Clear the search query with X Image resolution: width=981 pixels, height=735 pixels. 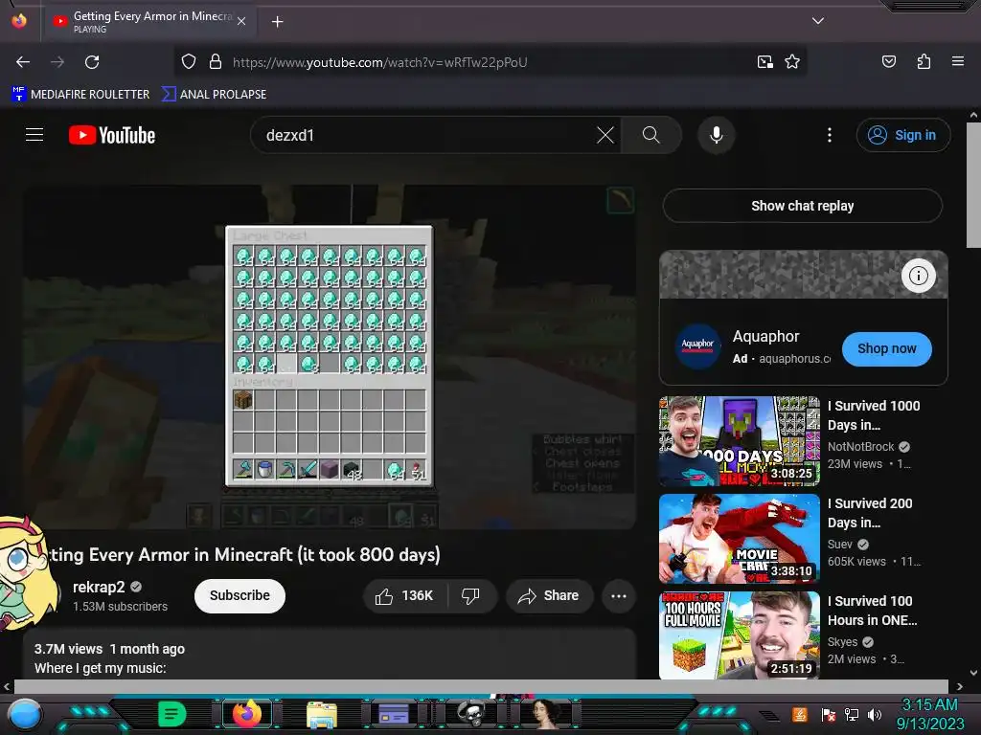[605, 135]
